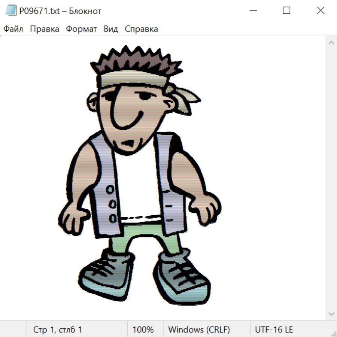Open the Вид menu
This screenshot has width=337, height=337.
(111, 29)
